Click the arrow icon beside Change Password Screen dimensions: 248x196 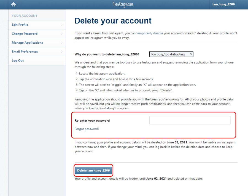62,34
